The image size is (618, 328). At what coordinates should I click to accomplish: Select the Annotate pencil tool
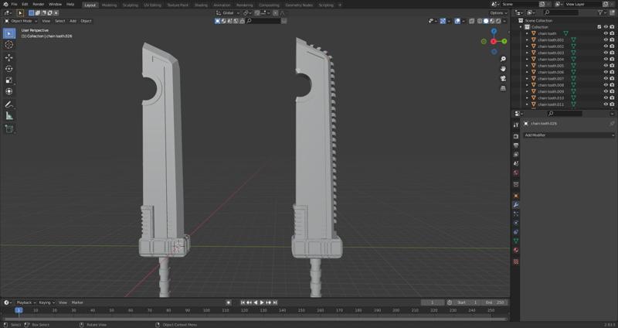pyautogui.click(x=9, y=104)
